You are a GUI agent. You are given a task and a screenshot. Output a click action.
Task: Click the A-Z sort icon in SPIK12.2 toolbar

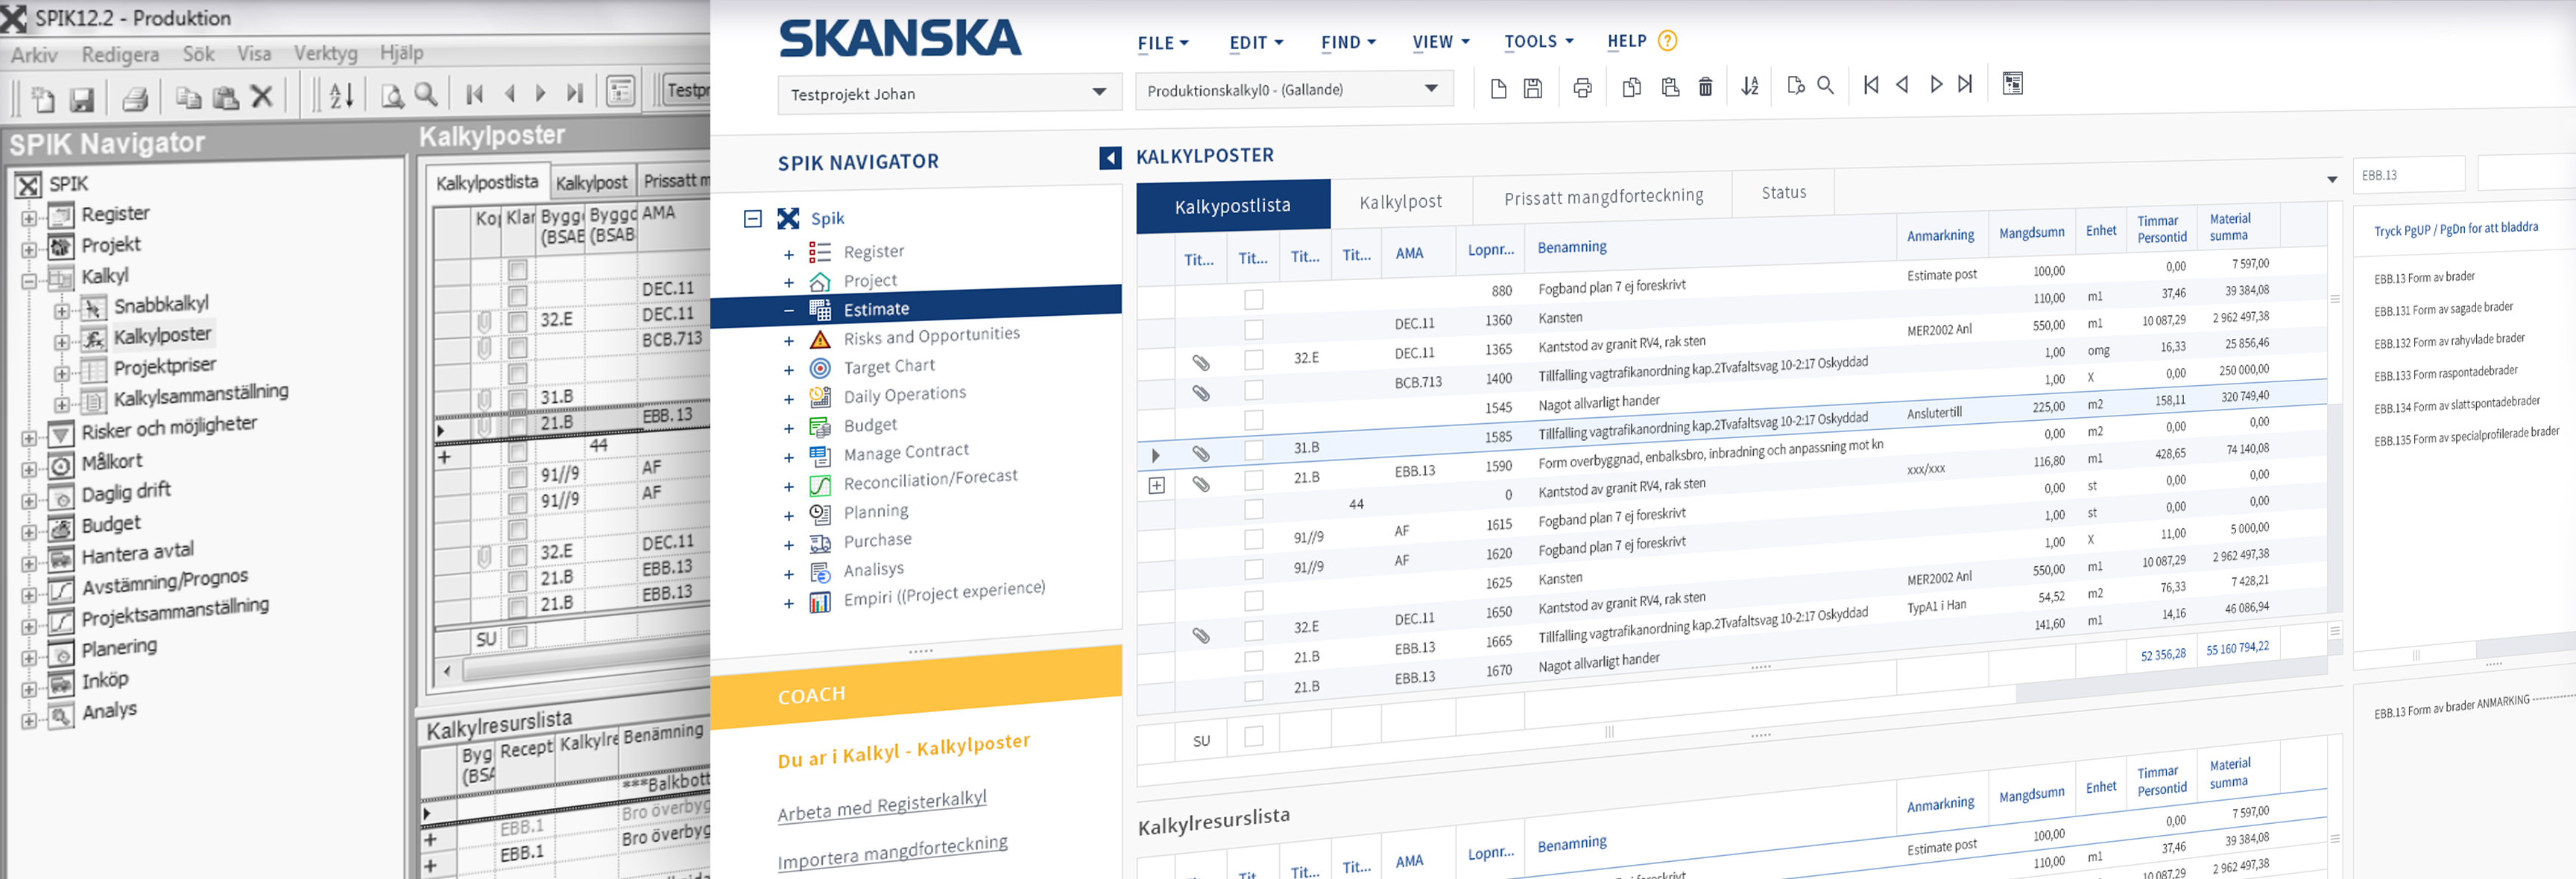pyautogui.click(x=341, y=96)
